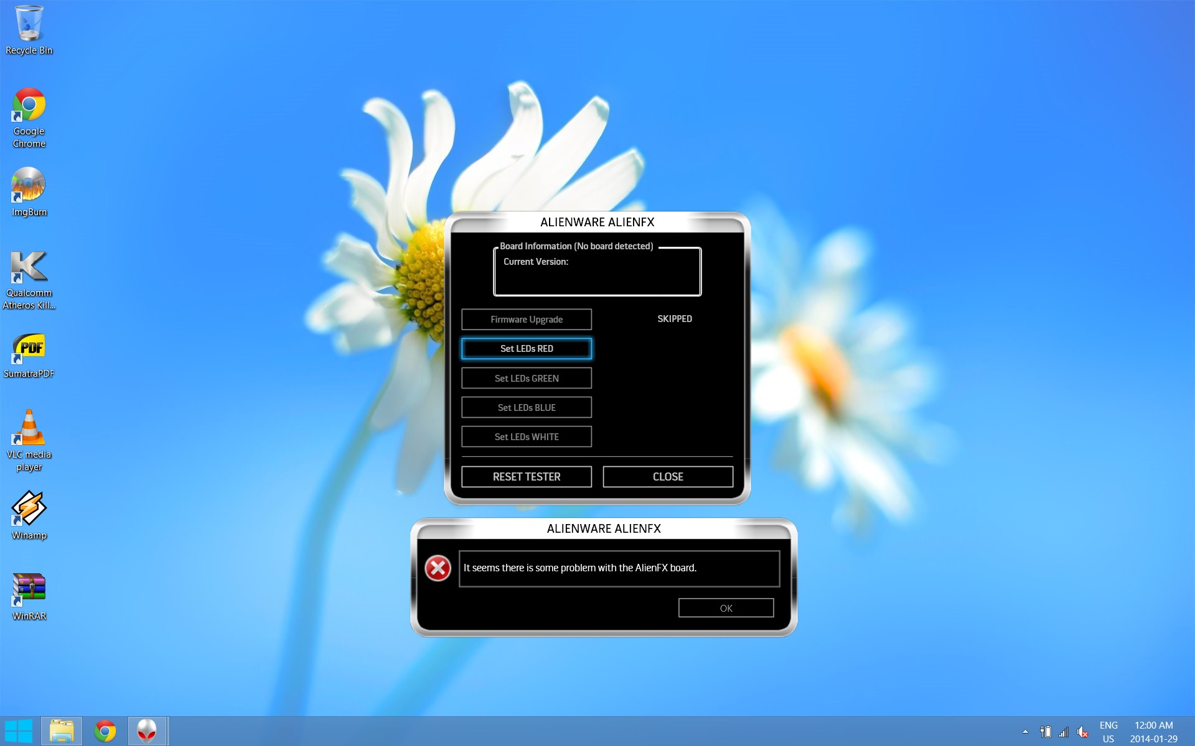Open the battery power tray icon
Image resolution: width=1195 pixels, height=746 pixels.
(1046, 732)
